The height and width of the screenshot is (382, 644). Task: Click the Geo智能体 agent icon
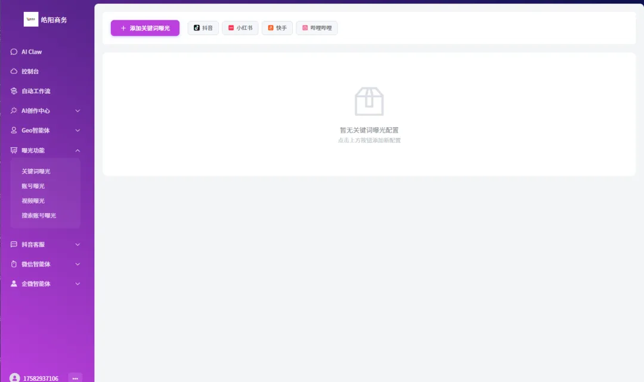pos(13,130)
